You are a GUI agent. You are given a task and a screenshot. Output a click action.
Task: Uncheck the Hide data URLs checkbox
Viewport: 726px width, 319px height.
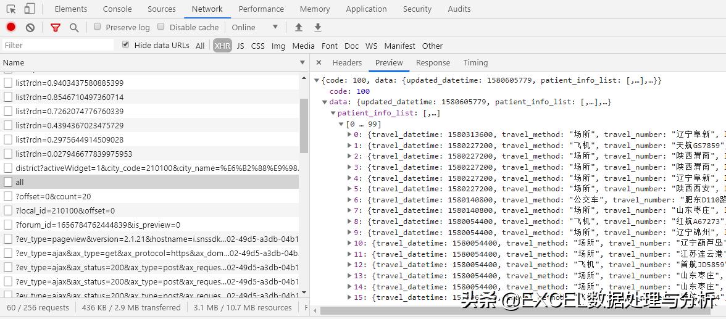pos(126,45)
